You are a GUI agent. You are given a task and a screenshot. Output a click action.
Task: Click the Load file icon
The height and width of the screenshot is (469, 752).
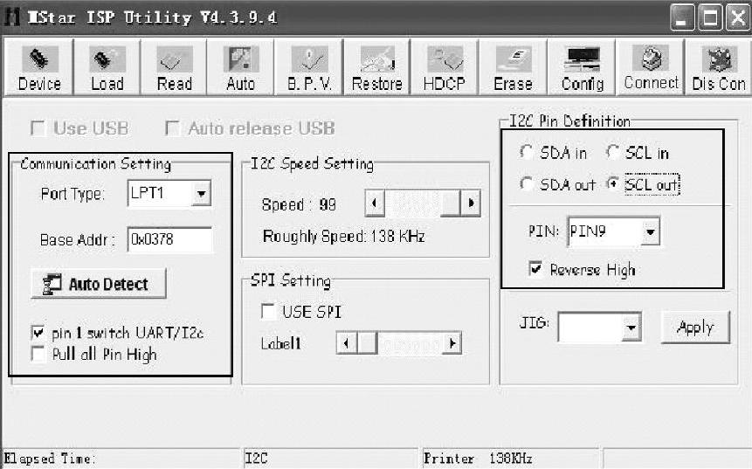click(107, 68)
